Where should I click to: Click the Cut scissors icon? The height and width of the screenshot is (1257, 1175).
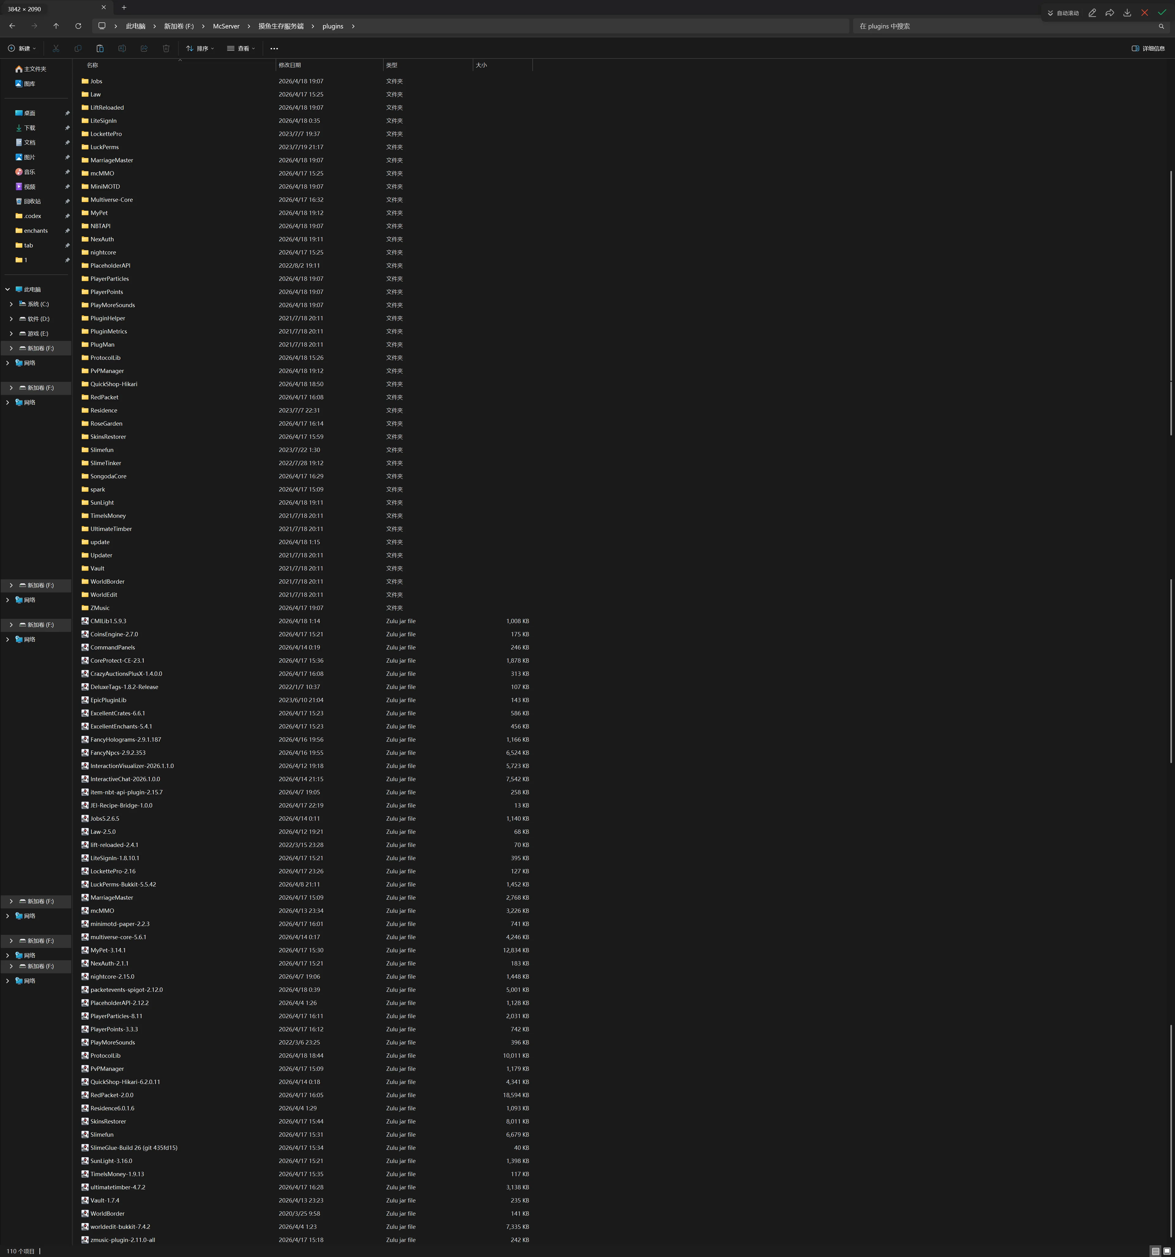56,48
